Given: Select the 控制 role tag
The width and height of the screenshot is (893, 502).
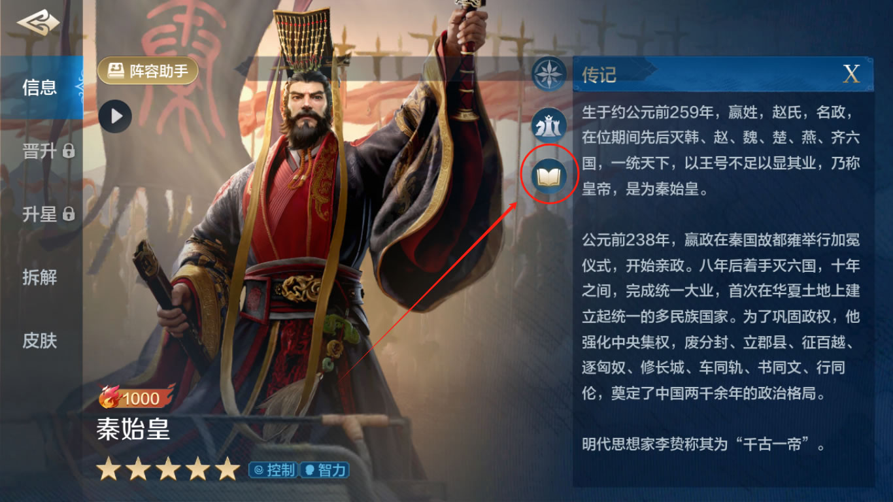Looking at the screenshot, I should (273, 469).
